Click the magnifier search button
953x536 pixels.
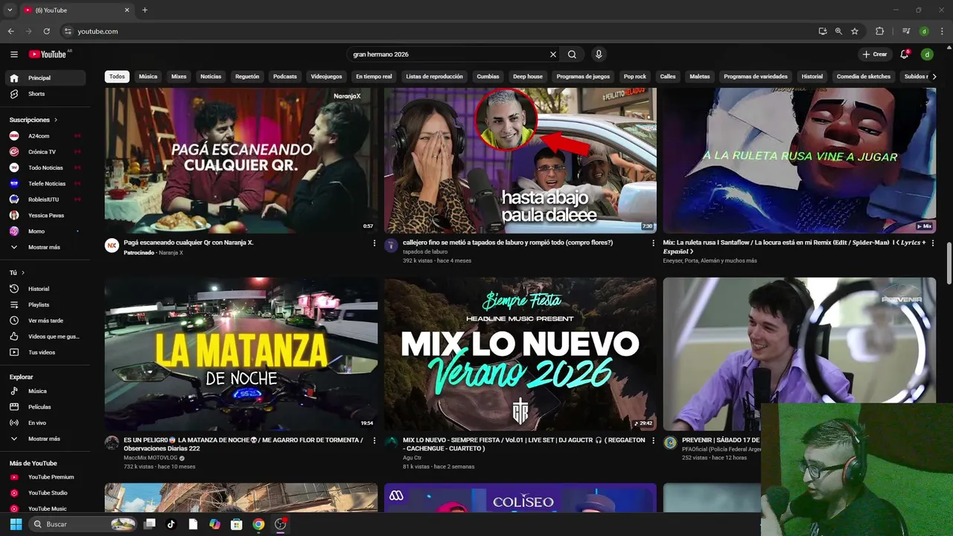click(572, 54)
